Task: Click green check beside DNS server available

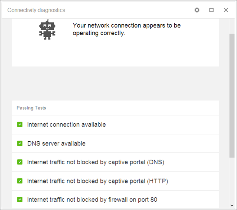Action: 20,143
